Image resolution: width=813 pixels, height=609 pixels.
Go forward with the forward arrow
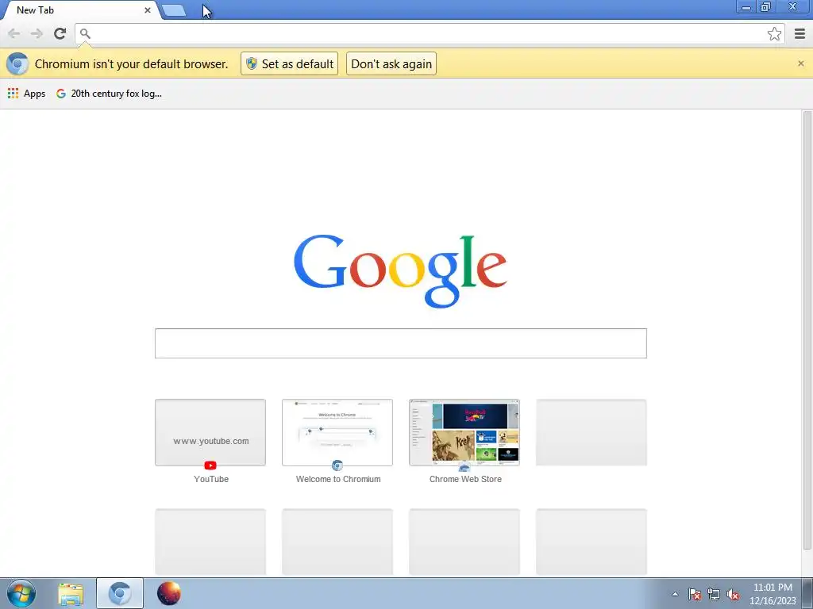37,33
